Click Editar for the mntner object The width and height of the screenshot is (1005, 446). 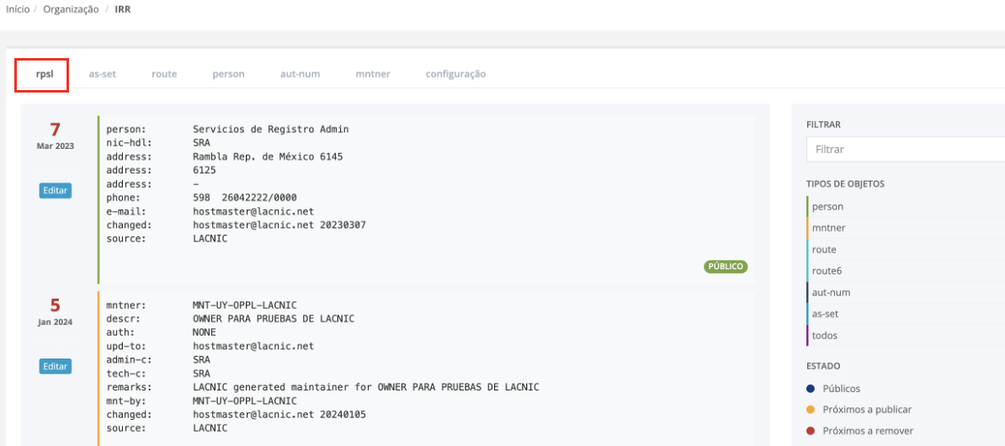[55, 367]
